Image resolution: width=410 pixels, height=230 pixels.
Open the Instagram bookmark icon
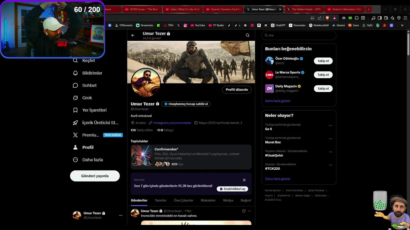(185, 25)
